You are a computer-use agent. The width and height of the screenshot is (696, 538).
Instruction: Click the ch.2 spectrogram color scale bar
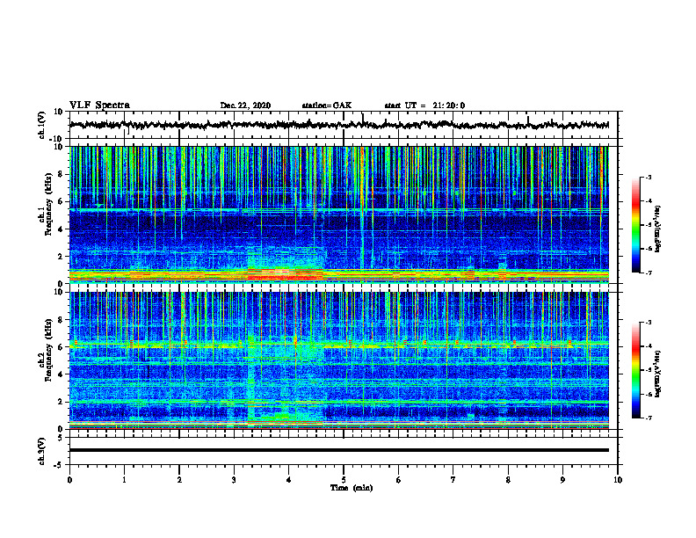tap(635, 370)
